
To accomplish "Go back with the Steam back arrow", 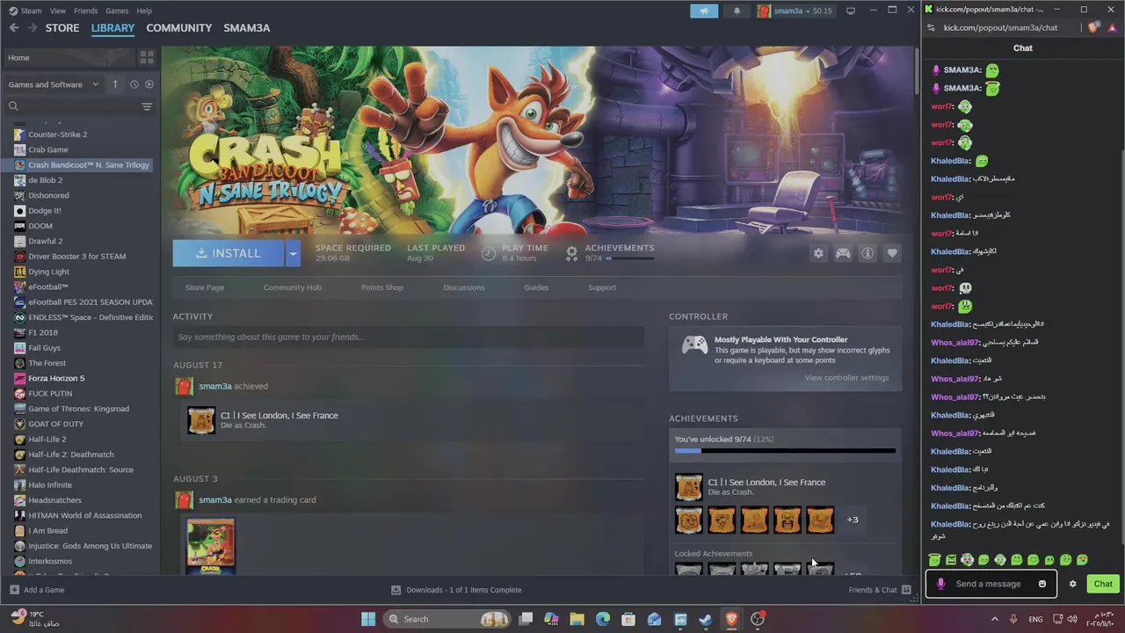I will pos(13,28).
